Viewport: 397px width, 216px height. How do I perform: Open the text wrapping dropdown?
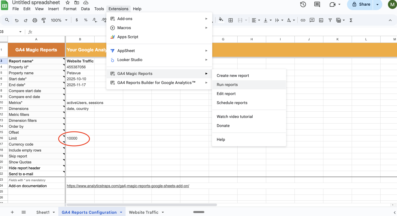279,20
